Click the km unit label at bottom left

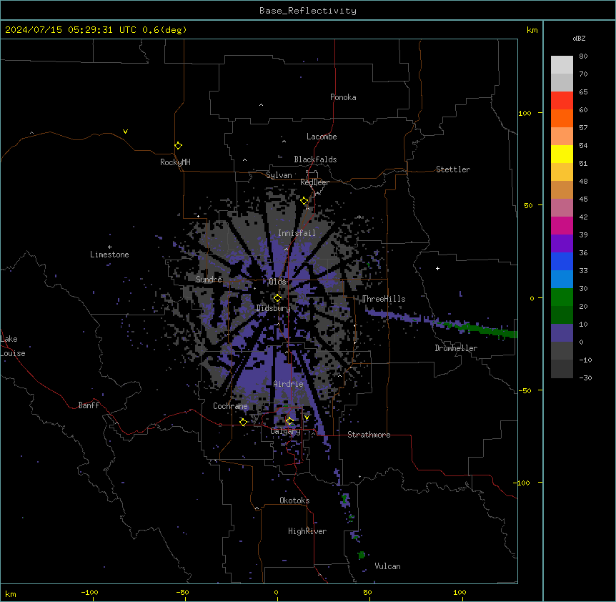pyautogui.click(x=10, y=593)
